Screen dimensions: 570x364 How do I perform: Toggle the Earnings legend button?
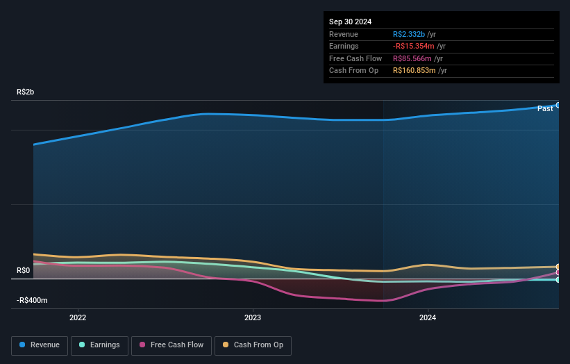point(99,345)
